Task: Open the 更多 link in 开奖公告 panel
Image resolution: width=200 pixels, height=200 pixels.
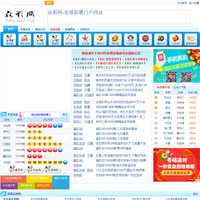Action: coord(64,114)
